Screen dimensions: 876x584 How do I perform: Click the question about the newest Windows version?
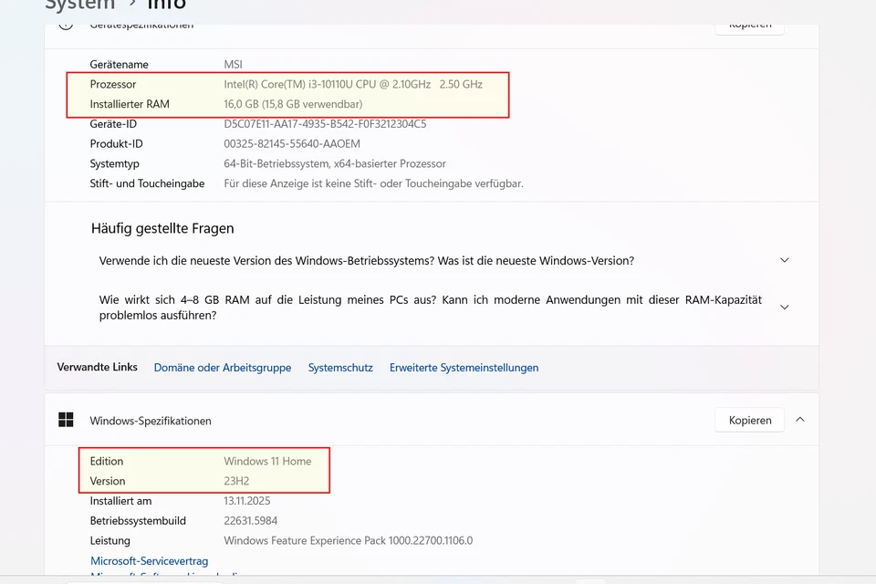click(366, 260)
